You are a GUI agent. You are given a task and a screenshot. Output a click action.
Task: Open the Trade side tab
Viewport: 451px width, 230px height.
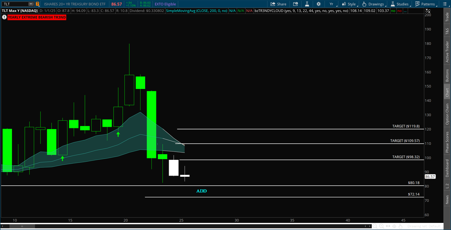pos(447,18)
